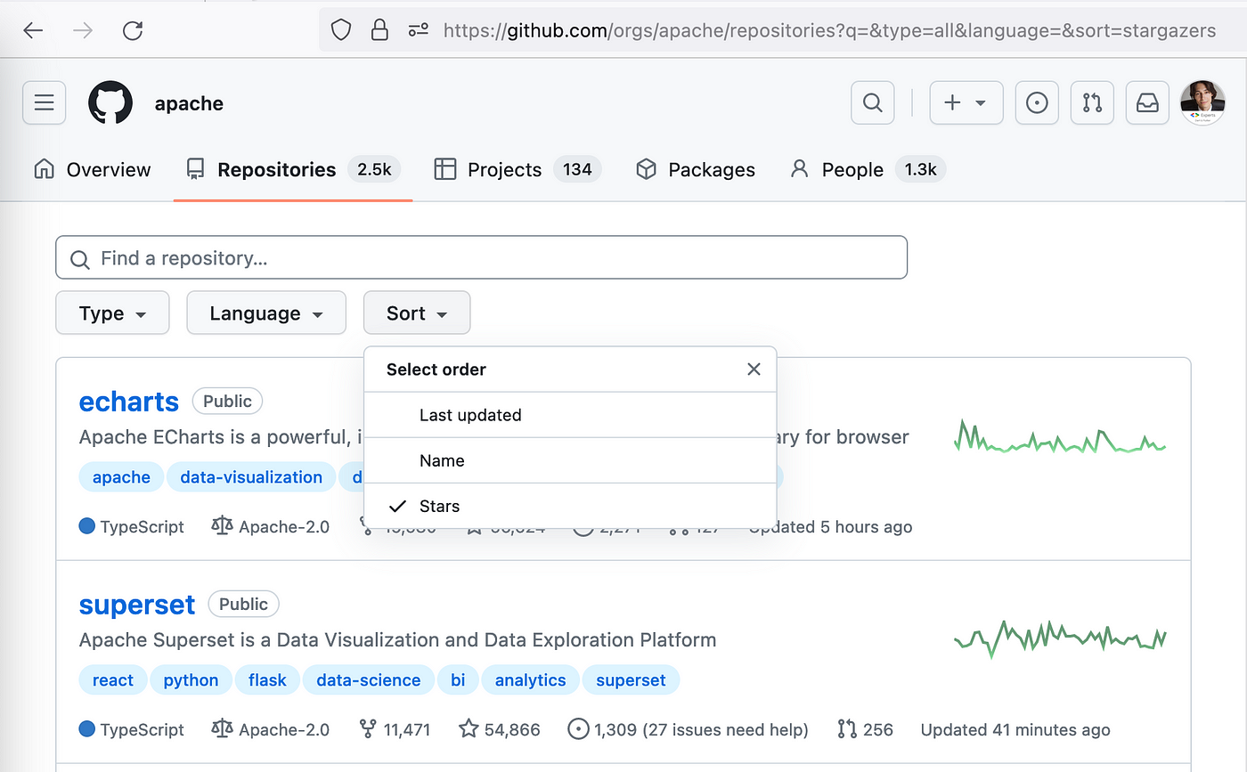Select Stars sort order option

(439, 507)
